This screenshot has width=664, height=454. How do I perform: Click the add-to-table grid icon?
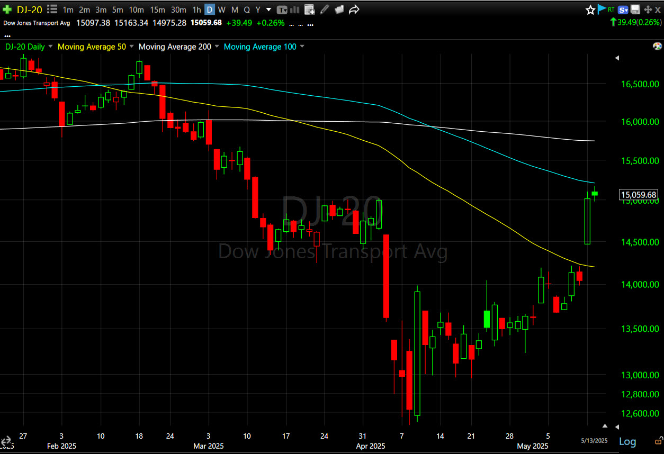click(310, 10)
